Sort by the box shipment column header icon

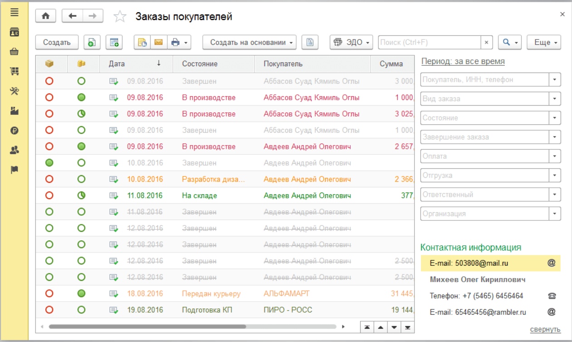(49, 64)
